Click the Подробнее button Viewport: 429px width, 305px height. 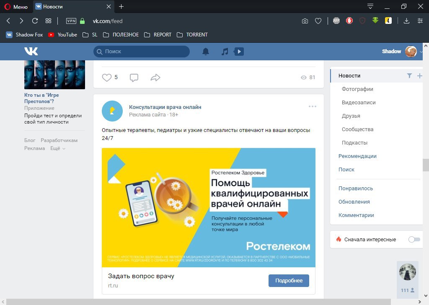(x=289, y=281)
